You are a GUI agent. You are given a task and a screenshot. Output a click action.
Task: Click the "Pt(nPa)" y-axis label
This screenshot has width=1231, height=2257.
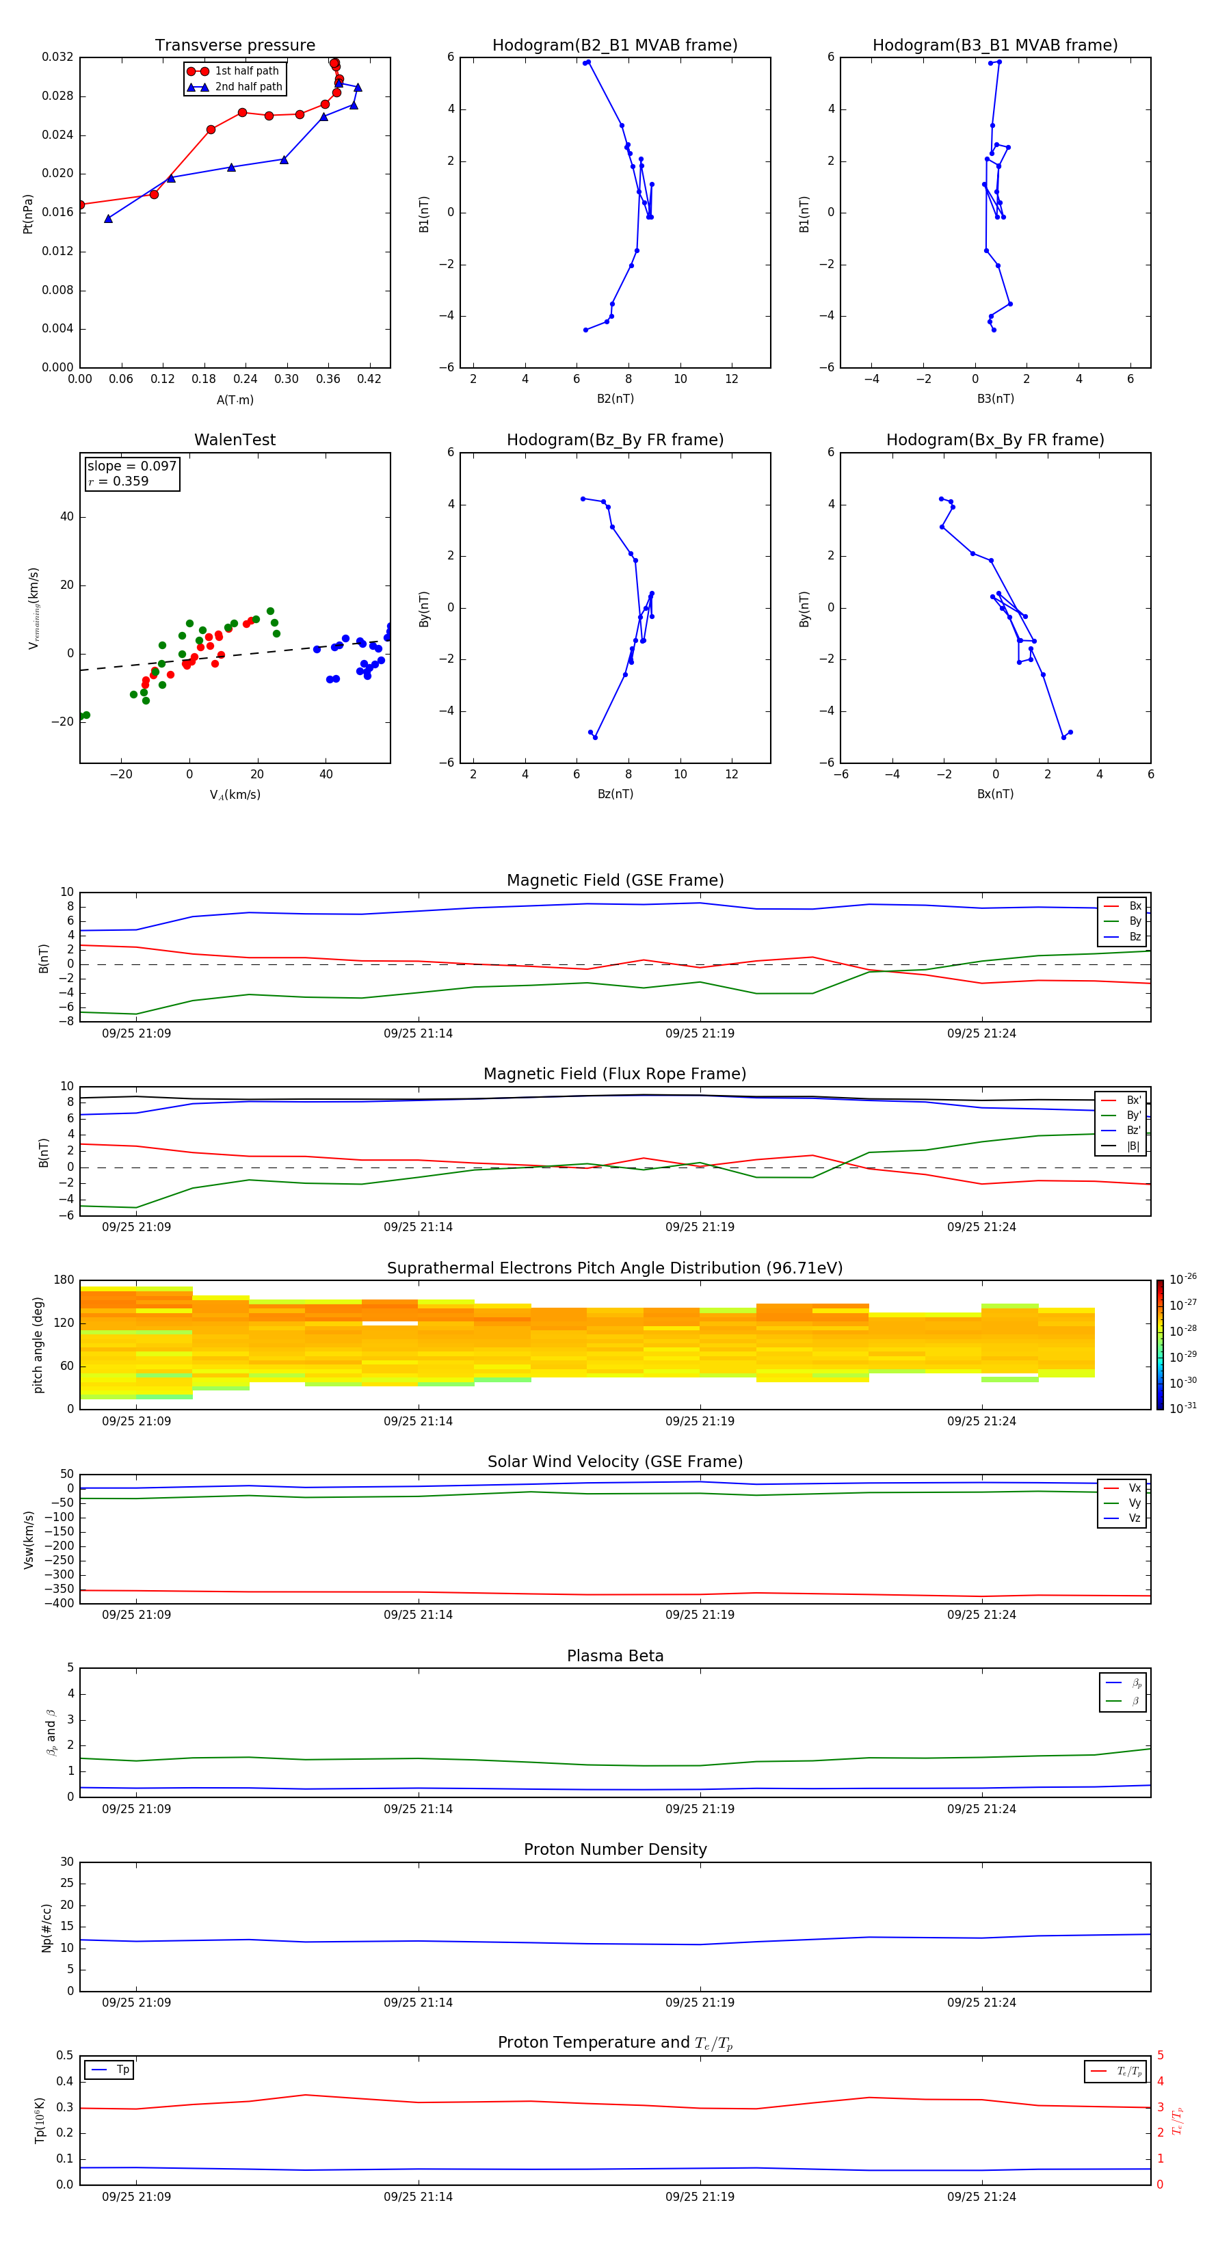[28, 213]
